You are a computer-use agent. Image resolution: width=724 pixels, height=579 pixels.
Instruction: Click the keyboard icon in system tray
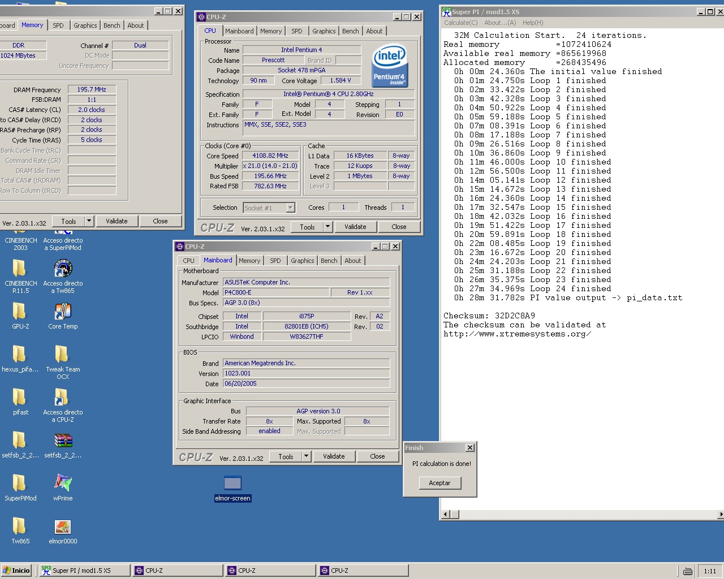tap(687, 571)
